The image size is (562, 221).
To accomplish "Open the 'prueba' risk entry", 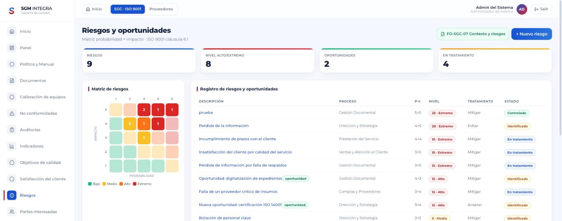I will (206, 113).
